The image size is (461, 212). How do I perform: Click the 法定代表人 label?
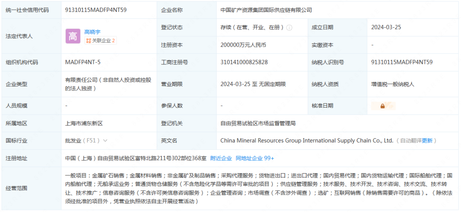(19, 36)
